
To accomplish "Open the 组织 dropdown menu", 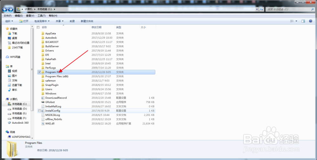I will pyautogui.click(x=9, y=21).
